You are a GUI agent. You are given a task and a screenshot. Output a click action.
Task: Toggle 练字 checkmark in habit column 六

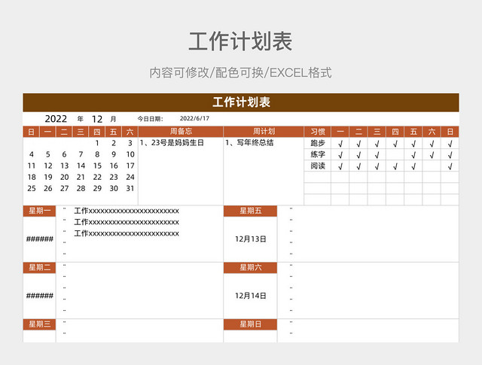pyautogui.click(x=432, y=155)
